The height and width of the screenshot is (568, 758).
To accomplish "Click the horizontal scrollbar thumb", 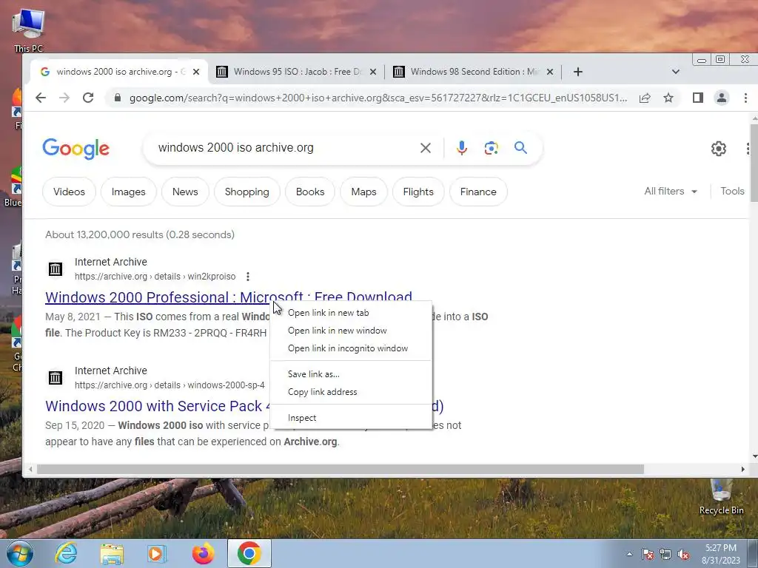I will tap(341, 470).
